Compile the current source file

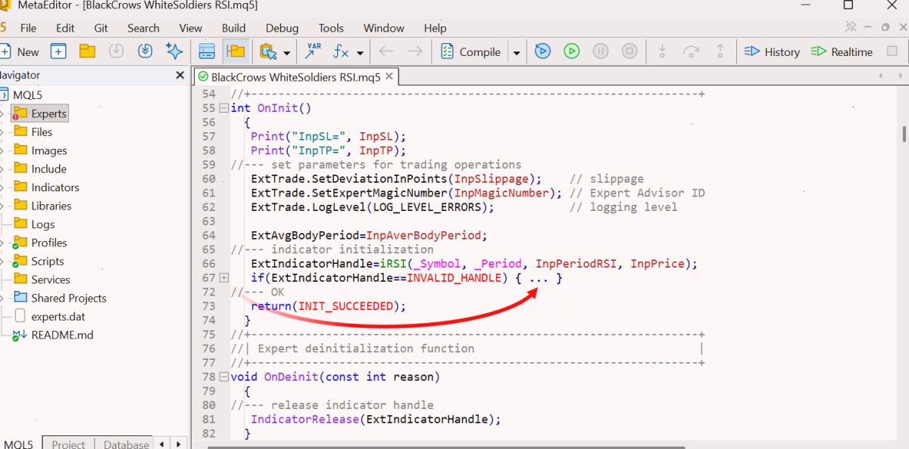point(470,52)
